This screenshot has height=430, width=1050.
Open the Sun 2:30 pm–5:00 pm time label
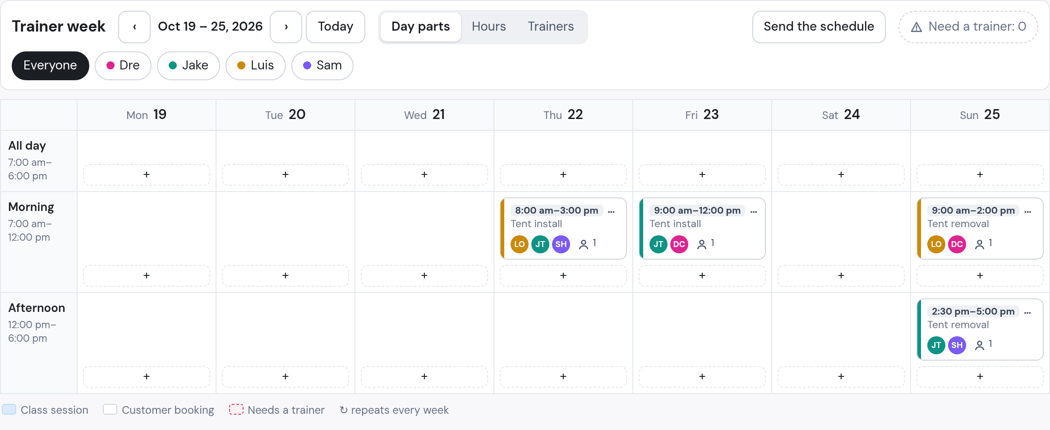click(x=973, y=311)
